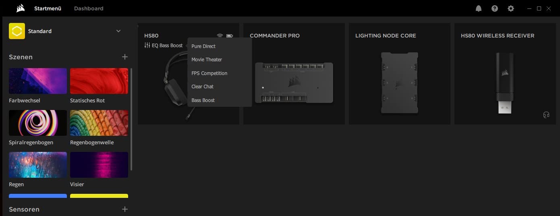Image resolution: width=560 pixels, height=216 pixels.
Task: Click headset icon on HS80 Wireless Receiver card
Action: pyautogui.click(x=546, y=115)
